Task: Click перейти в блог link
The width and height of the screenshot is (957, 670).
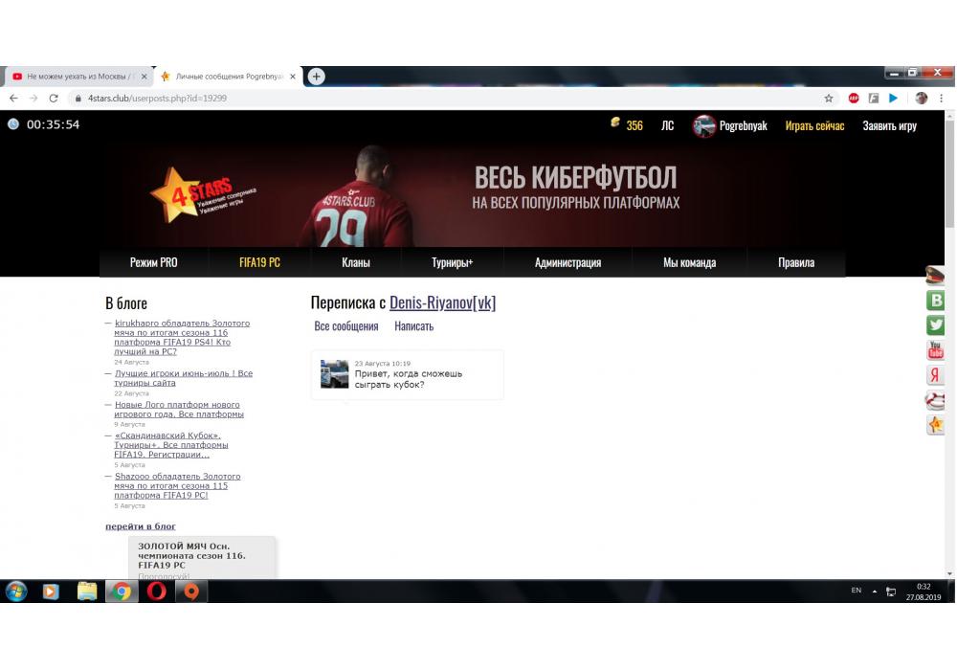Action: [x=141, y=526]
